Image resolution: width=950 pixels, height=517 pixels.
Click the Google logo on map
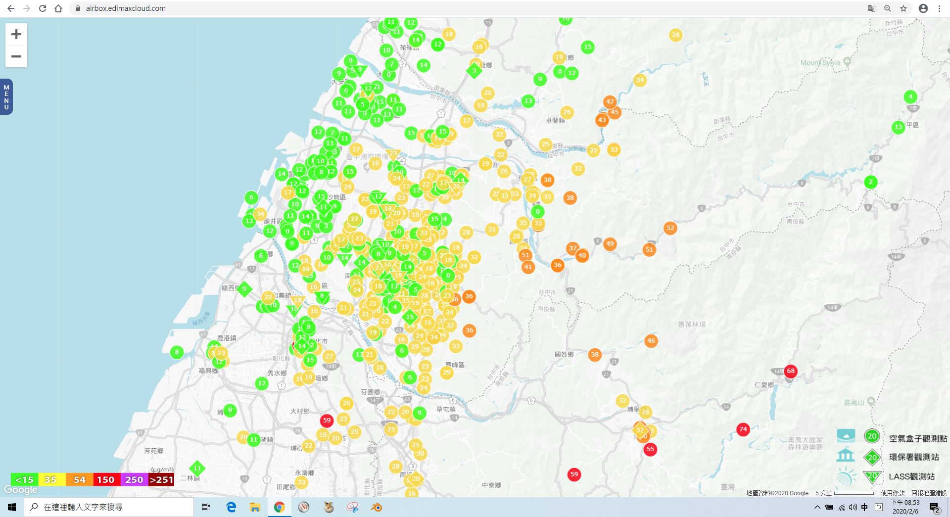tap(21, 489)
